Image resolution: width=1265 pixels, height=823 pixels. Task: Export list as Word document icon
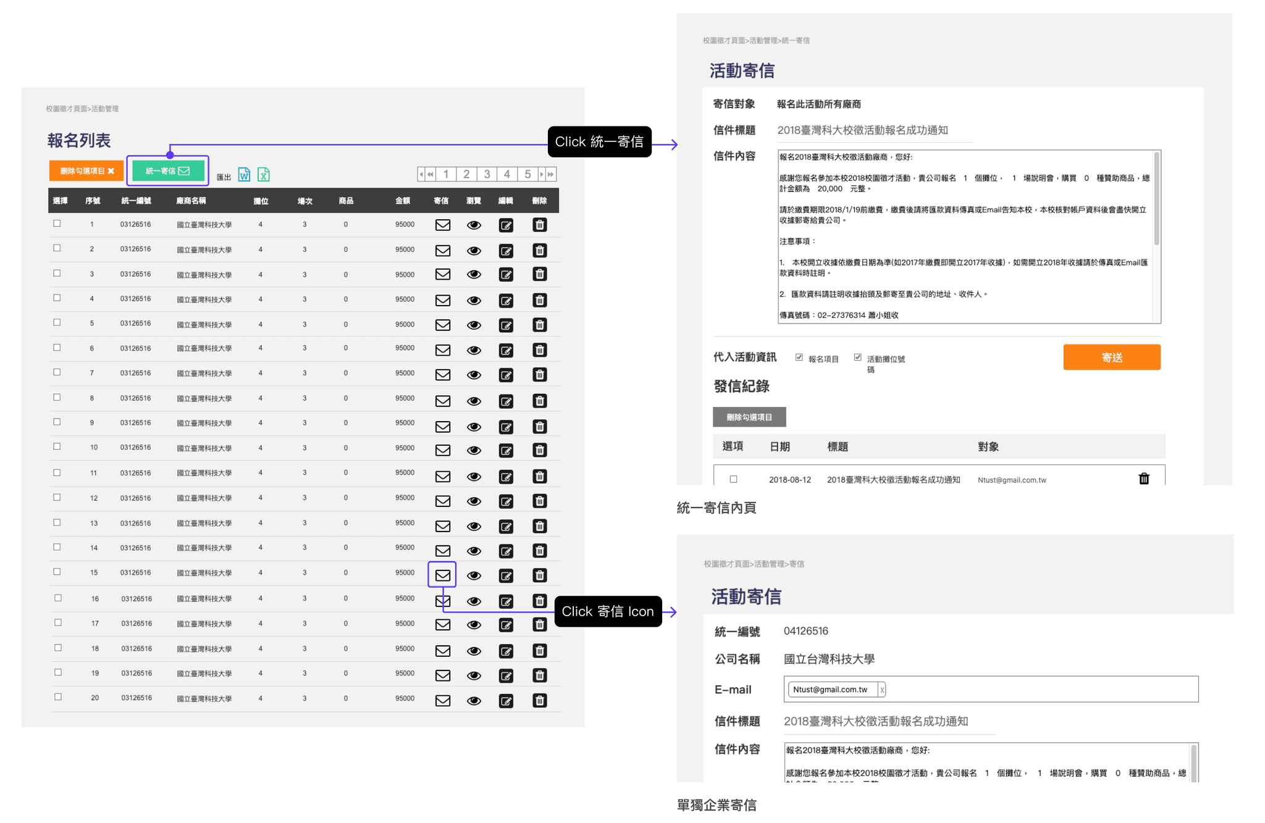244,175
